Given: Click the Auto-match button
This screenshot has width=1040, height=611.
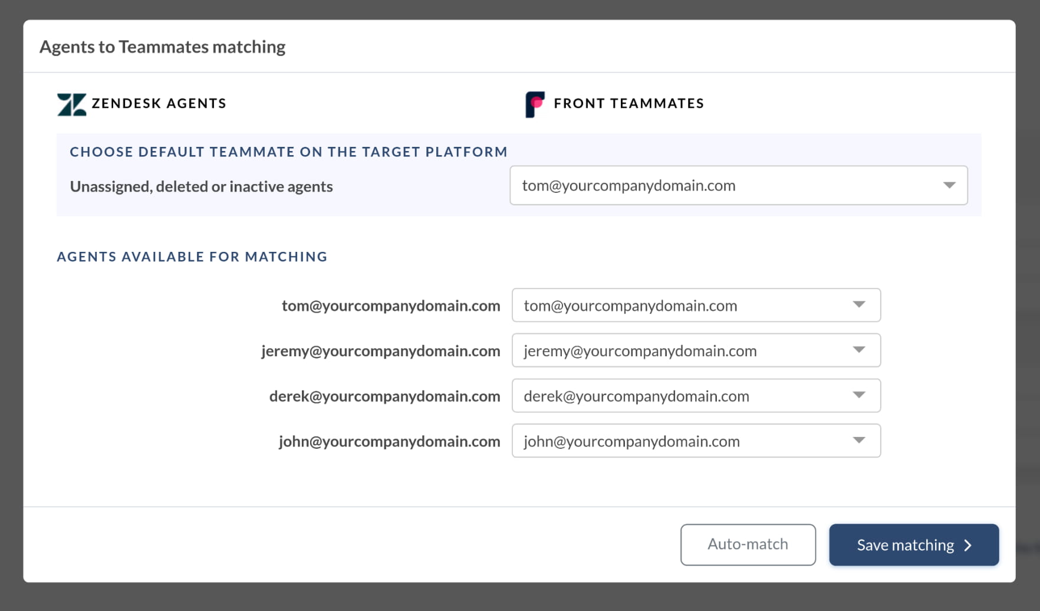Looking at the screenshot, I should coord(748,544).
